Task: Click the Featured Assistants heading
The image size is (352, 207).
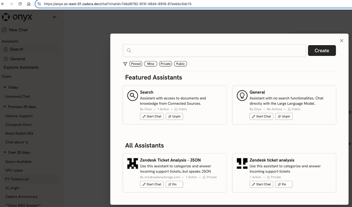Action: point(154,77)
